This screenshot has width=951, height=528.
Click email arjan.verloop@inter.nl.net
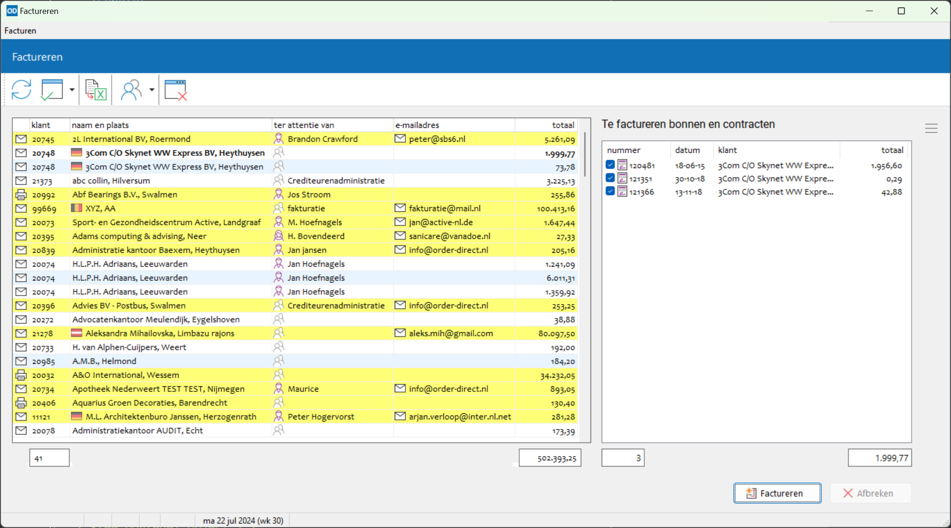(460, 416)
